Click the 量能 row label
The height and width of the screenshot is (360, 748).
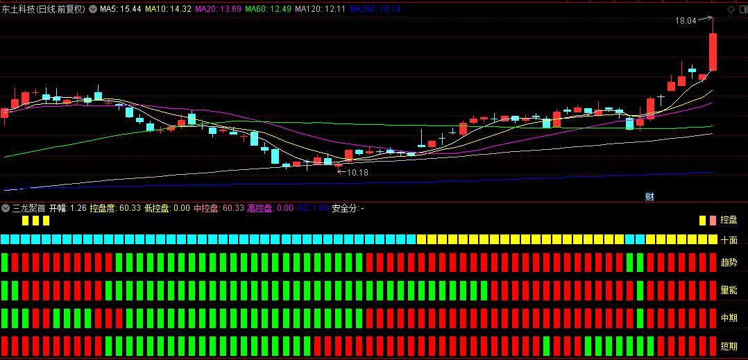(x=729, y=290)
